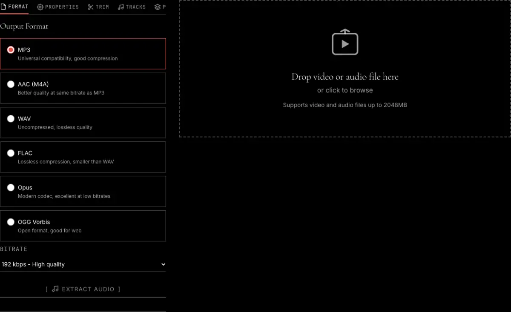Select the MP3 radio button
This screenshot has height=312, width=511.
click(11, 50)
